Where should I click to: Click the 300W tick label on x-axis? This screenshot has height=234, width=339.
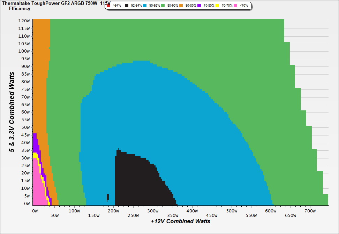152,211
